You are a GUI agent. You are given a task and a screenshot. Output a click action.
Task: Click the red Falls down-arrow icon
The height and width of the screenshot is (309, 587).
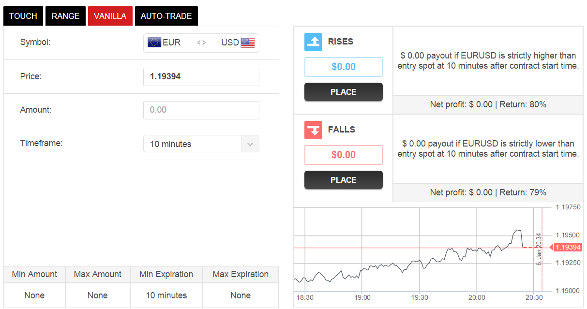tap(313, 130)
